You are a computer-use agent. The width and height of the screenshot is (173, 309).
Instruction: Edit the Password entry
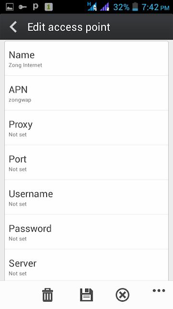coord(86,232)
